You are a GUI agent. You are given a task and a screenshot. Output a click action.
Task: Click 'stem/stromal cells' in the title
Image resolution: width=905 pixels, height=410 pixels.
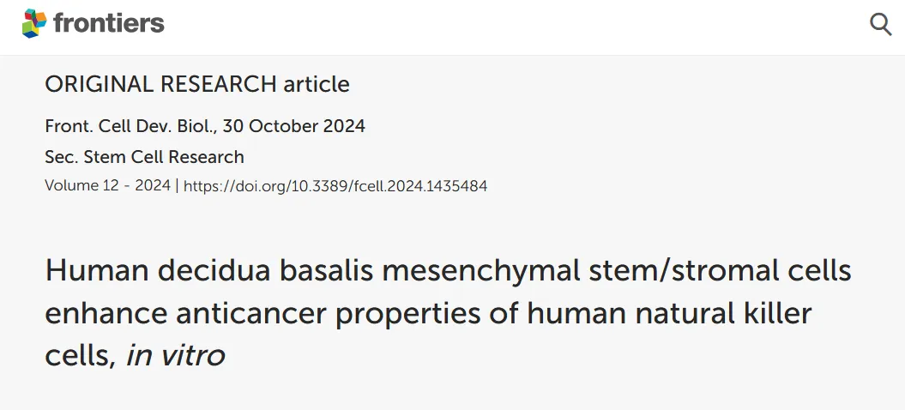pos(720,271)
